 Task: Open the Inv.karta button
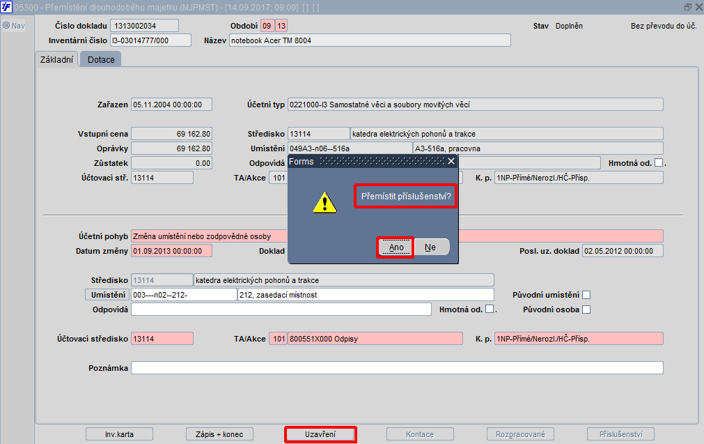pos(120,434)
